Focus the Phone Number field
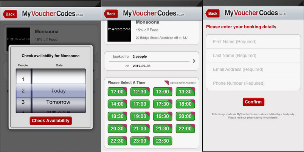Screen dimensions: 304x152 pos(253,83)
